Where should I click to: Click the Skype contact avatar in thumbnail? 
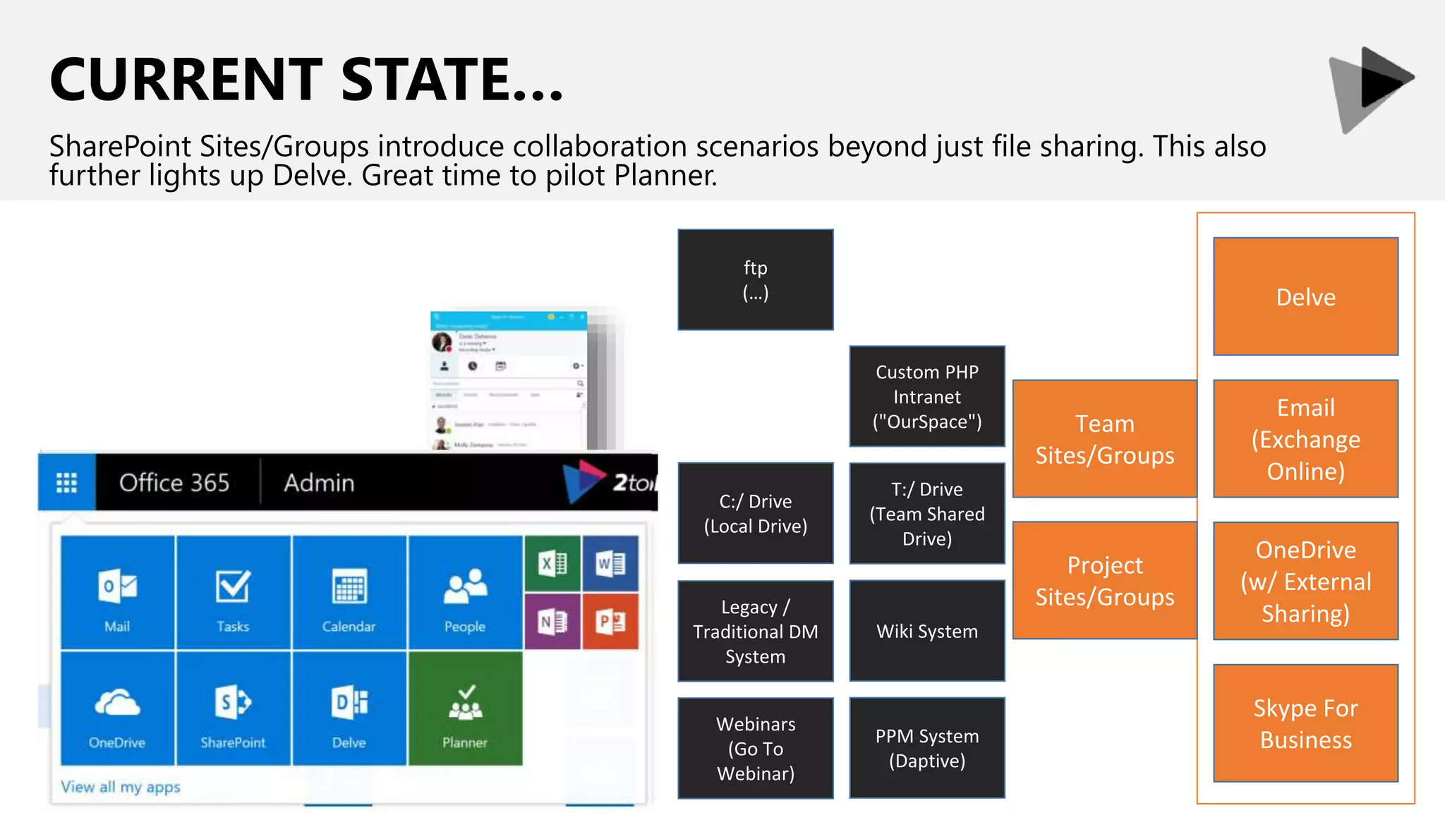442,342
